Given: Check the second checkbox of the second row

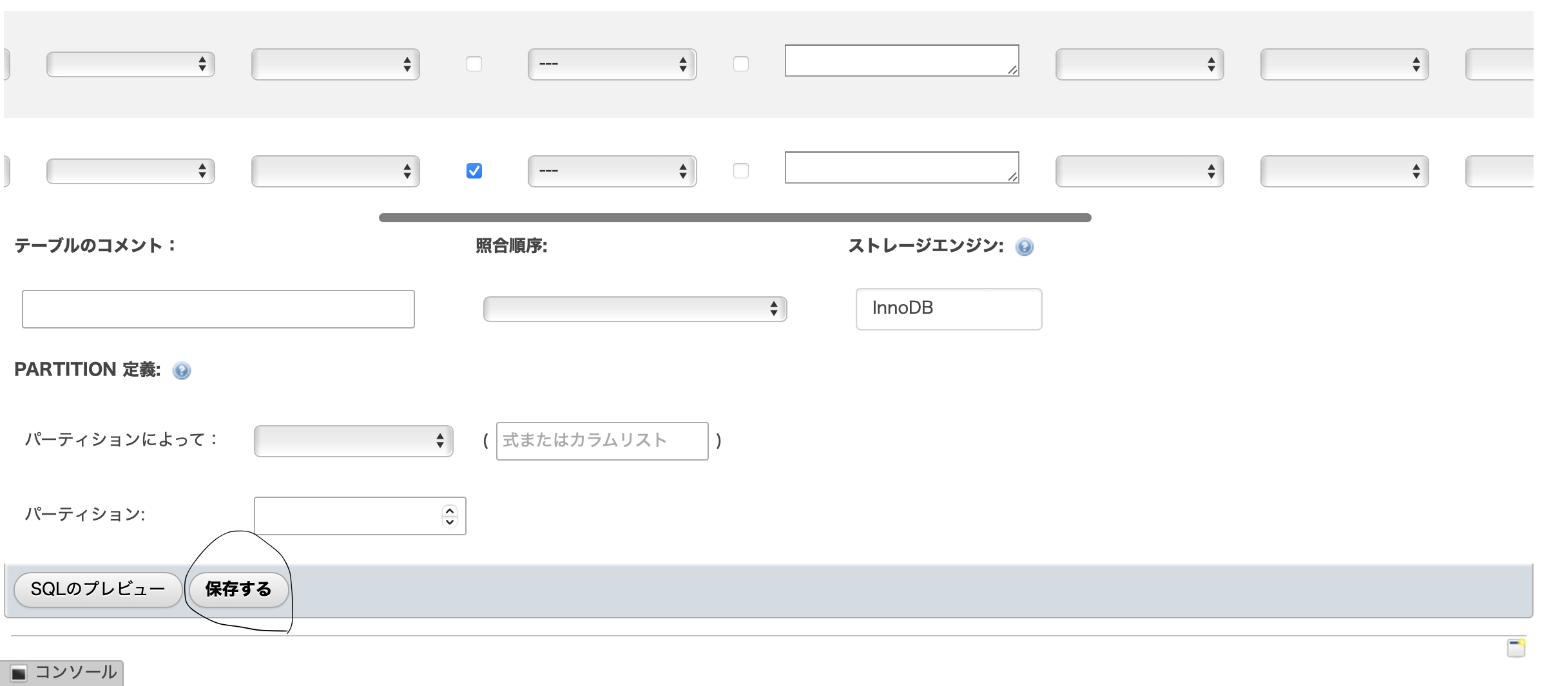Looking at the screenshot, I should 742,171.
